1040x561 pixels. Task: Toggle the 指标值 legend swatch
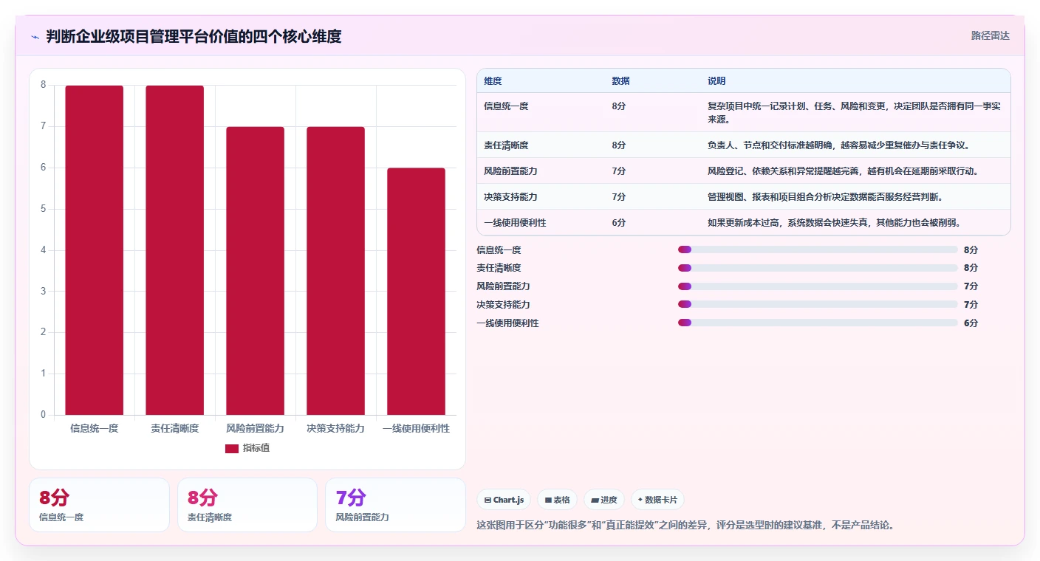coord(232,448)
